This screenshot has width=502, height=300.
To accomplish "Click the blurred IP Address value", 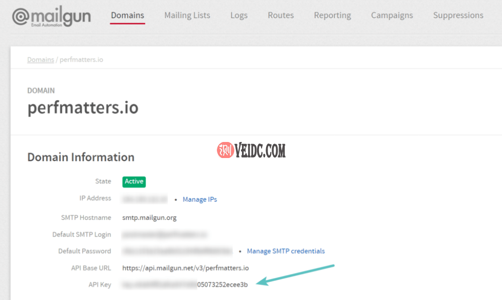I will (145, 199).
